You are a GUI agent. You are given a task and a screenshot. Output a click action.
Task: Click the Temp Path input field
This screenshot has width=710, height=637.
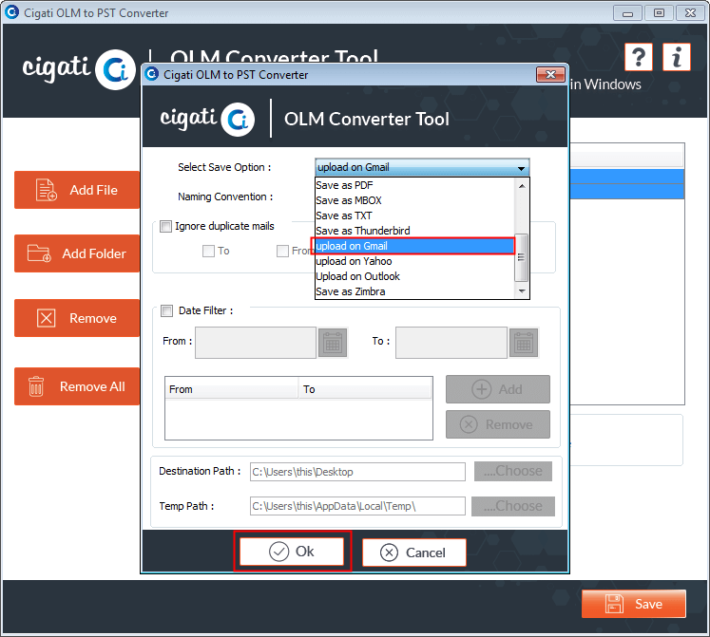pos(357,506)
